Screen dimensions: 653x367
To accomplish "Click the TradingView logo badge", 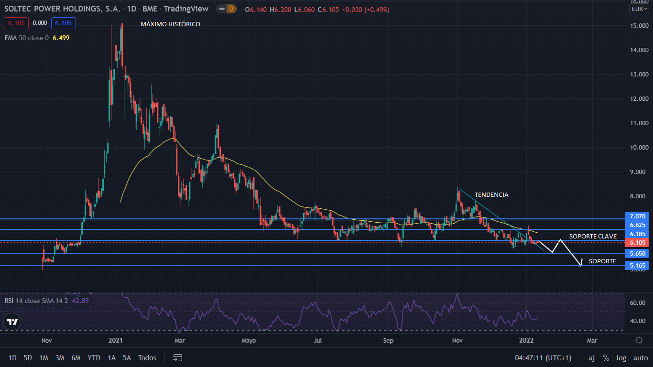I will (x=12, y=322).
